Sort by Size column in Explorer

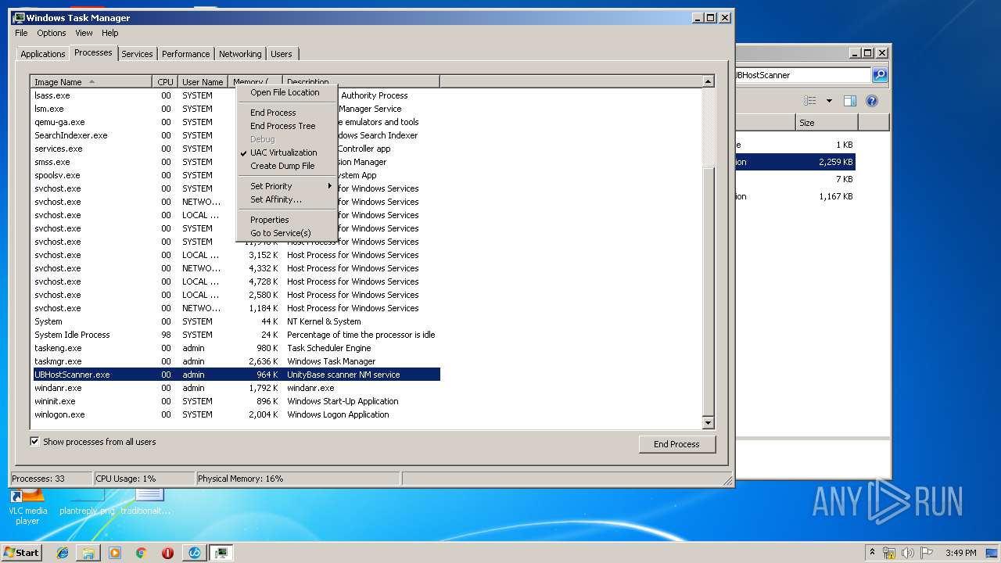point(827,123)
